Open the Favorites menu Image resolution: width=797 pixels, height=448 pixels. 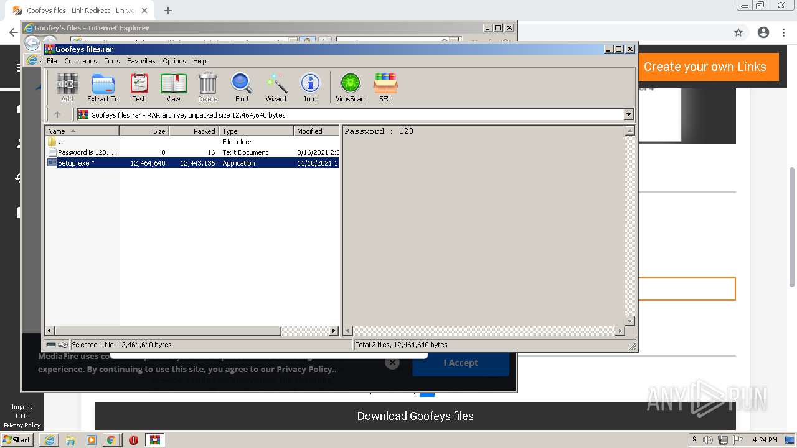pyautogui.click(x=141, y=61)
